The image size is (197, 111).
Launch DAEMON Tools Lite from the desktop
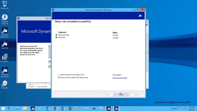(x=5, y=19)
